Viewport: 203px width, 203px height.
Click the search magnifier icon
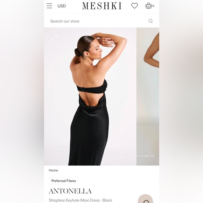click(x=150, y=21)
